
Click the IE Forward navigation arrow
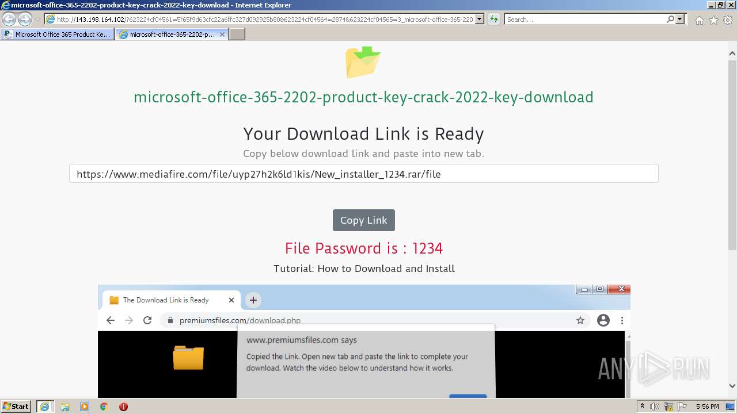coord(25,20)
